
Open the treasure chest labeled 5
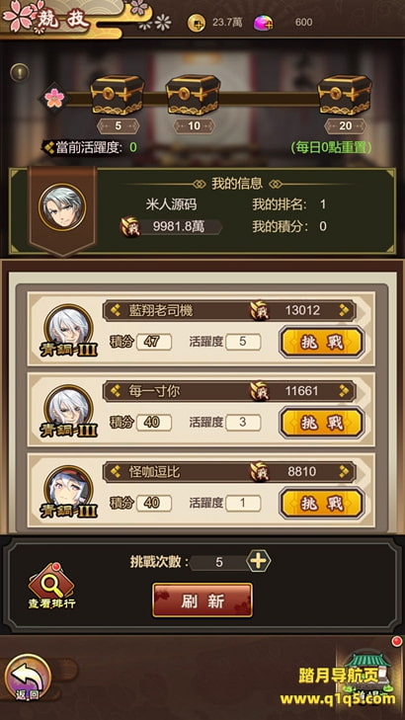118,95
